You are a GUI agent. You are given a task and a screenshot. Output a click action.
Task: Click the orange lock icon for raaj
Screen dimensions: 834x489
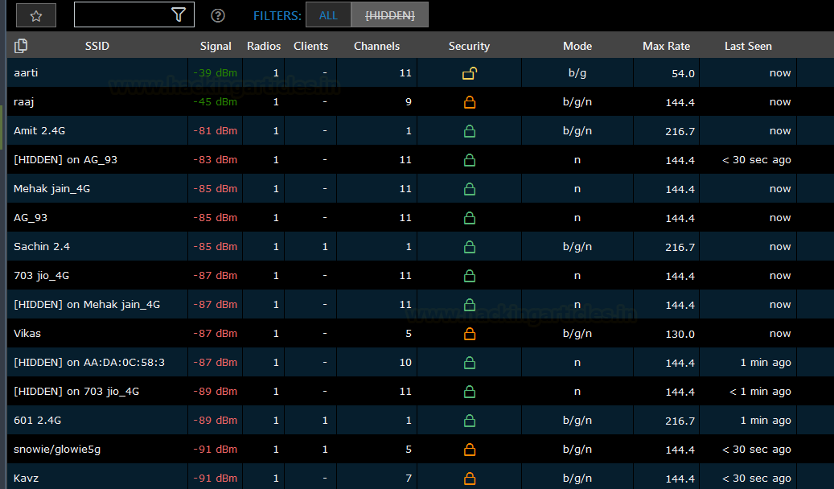click(470, 101)
